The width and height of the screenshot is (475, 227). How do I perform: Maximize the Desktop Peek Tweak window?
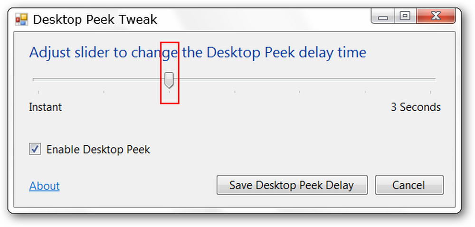(x=405, y=16)
